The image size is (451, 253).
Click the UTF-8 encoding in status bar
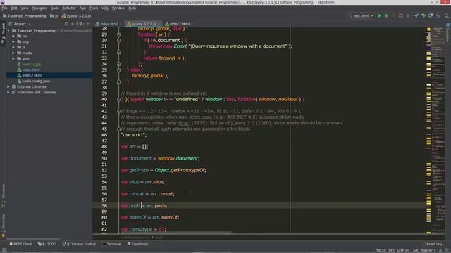403,250
